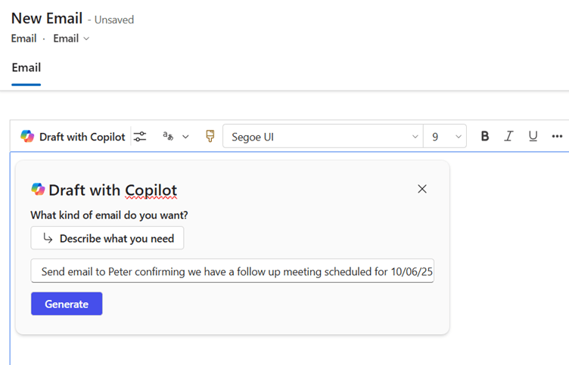Toggle underline formatting
The width and height of the screenshot is (569, 365).
[x=533, y=136]
